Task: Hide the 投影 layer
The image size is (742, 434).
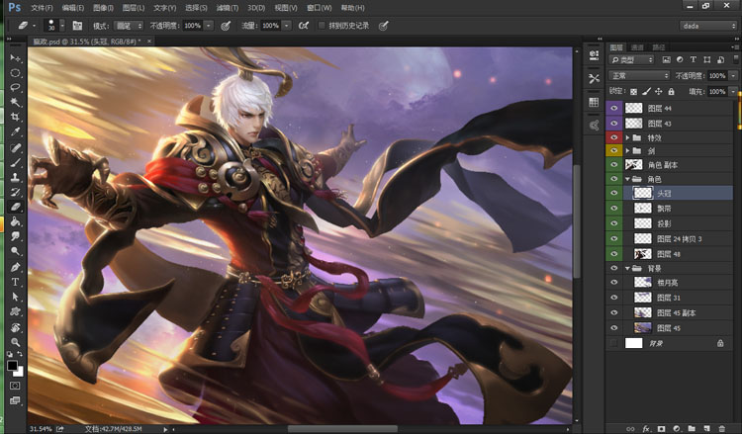Action: click(x=613, y=223)
